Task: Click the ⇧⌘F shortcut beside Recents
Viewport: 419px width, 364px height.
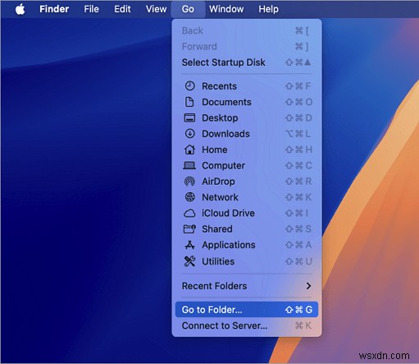Action: [x=298, y=86]
